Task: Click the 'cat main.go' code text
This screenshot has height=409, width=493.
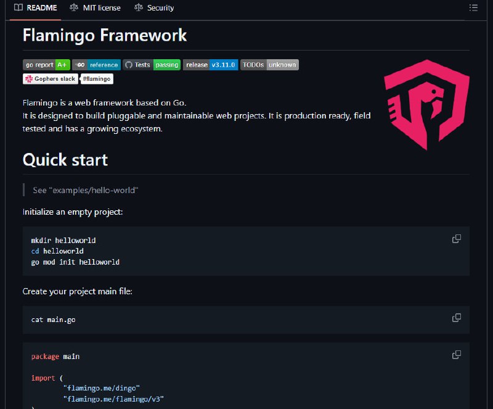Action: [x=53, y=320]
